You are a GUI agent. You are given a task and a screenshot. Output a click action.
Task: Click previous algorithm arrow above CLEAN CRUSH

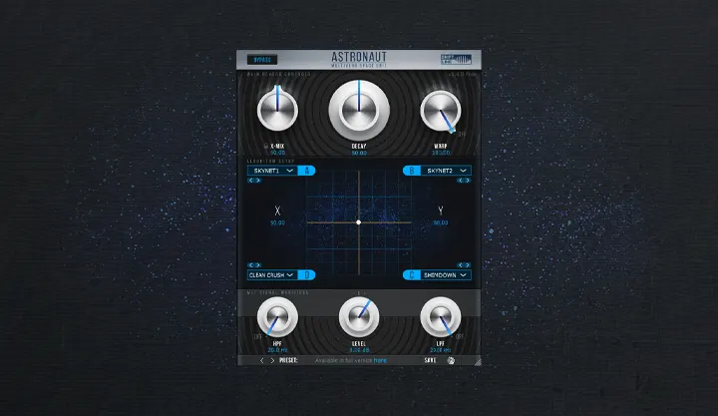(x=250, y=264)
